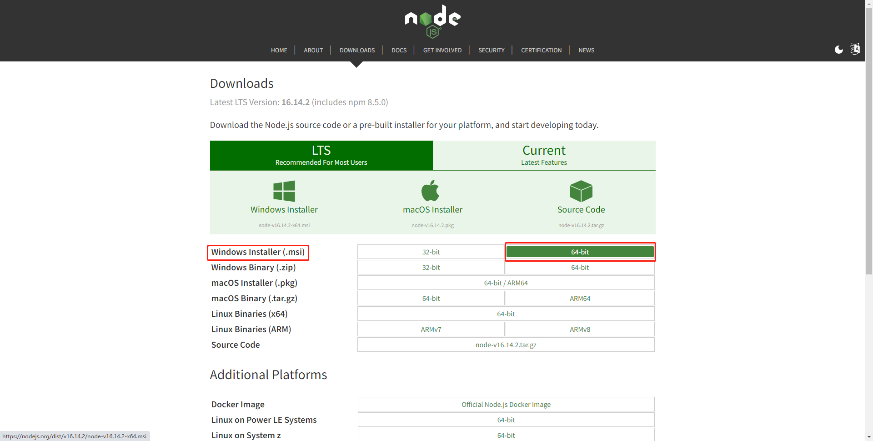Click the Source Code cube icon
This screenshot has height=441, width=873.
pos(581,191)
